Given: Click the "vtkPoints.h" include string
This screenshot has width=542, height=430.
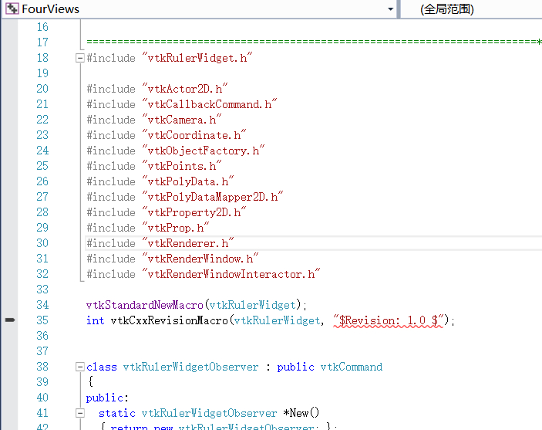Looking at the screenshot, I should pos(182,166).
